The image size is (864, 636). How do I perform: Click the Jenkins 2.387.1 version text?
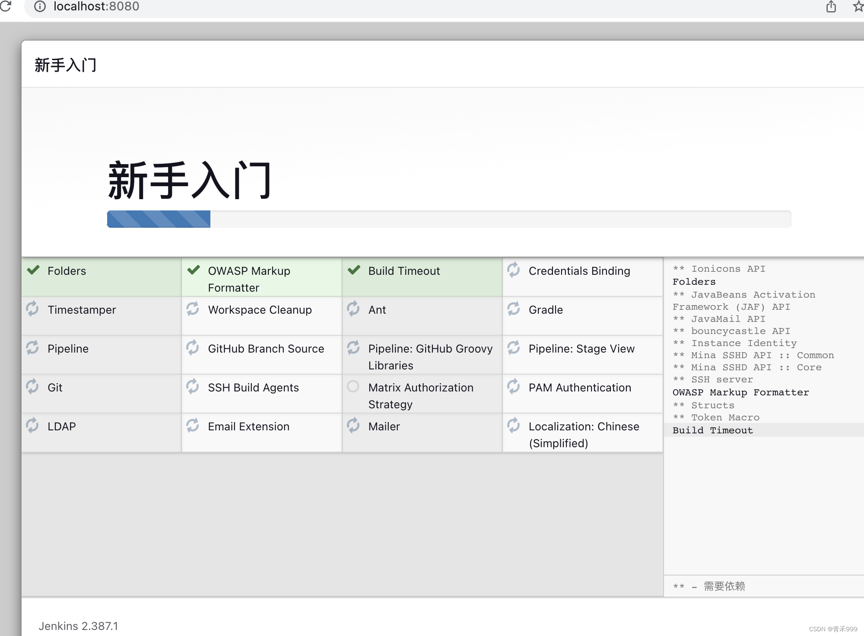pos(78,626)
